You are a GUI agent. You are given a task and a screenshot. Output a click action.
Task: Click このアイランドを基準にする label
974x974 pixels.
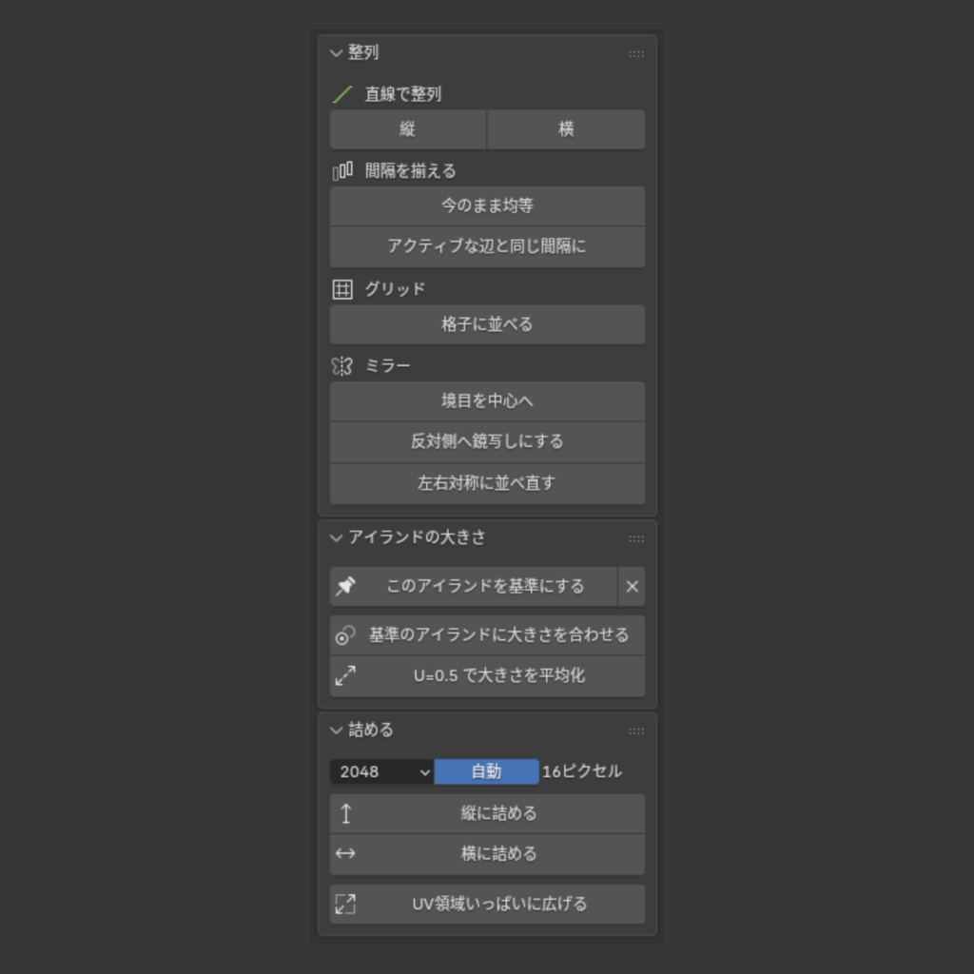pos(485,586)
